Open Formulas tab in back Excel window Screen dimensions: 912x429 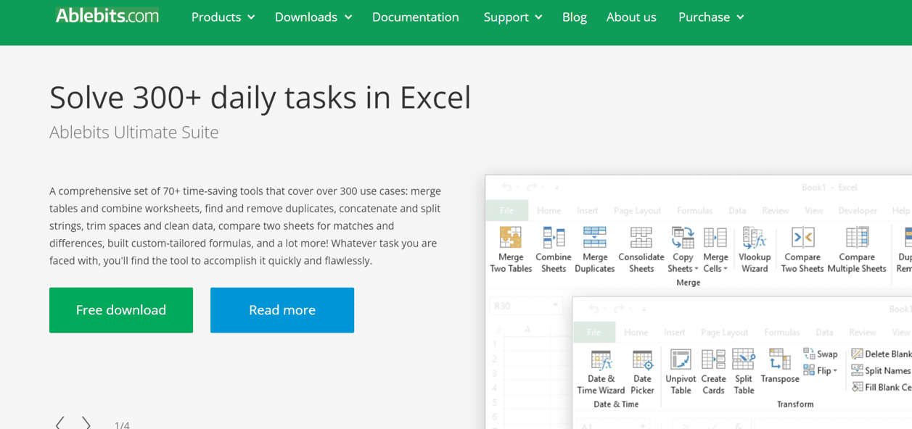(694, 210)
